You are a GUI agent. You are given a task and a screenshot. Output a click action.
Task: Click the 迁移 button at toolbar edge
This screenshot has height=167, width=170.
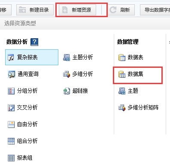tap(6, 10)
